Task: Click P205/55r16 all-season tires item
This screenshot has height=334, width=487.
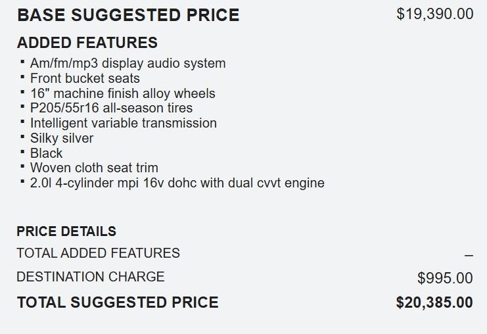Action: 111,108
